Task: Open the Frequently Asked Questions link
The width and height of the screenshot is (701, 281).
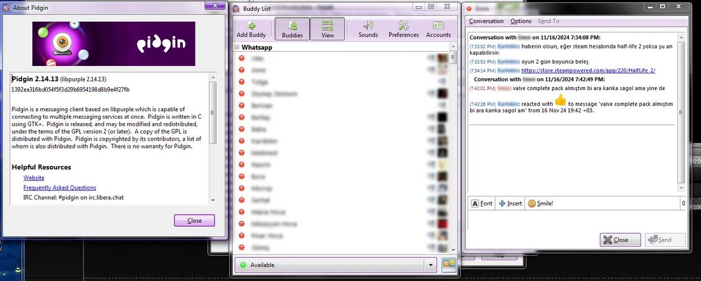Action: (x=60, y=188)
